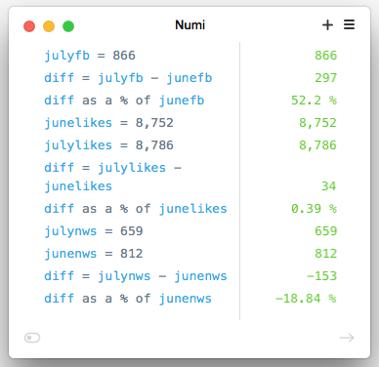Viewport: 379px width, 367px height.
Task: Click the -153 result value
Action: pos(321,276)
